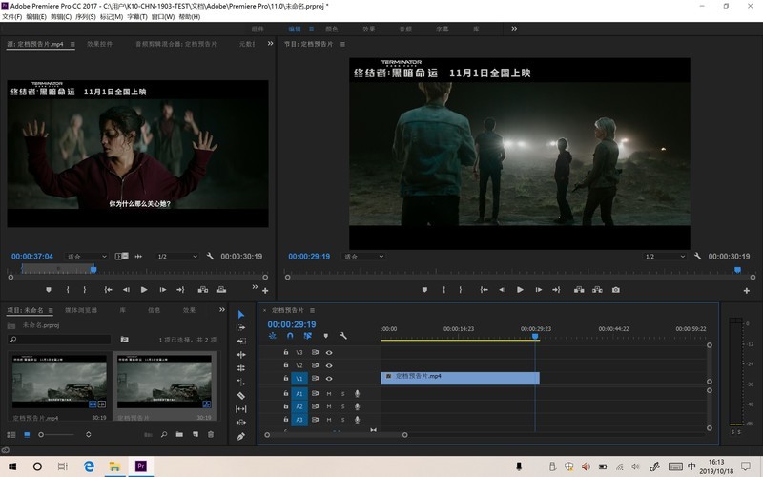
Task: Select the Razor tool in the tools panel
Action: point(241,395)
